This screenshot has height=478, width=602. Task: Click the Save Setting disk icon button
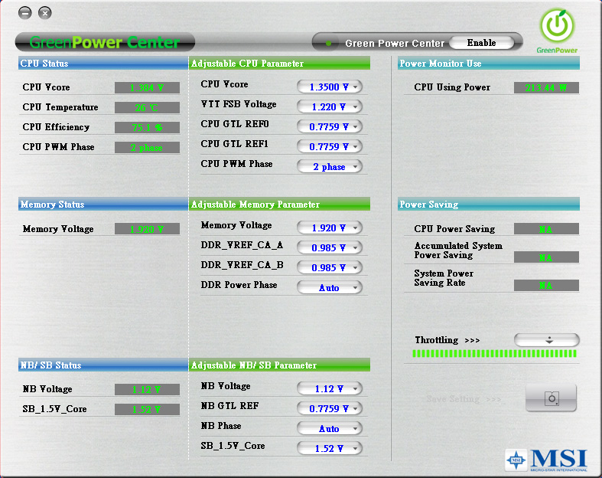(x=551, y=398)
